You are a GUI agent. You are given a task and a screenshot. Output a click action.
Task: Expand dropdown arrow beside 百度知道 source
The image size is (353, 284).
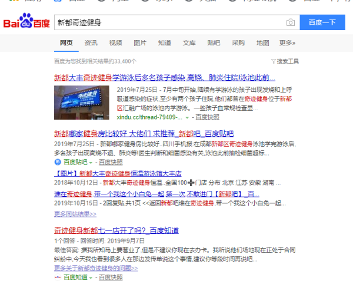point(91,278)
